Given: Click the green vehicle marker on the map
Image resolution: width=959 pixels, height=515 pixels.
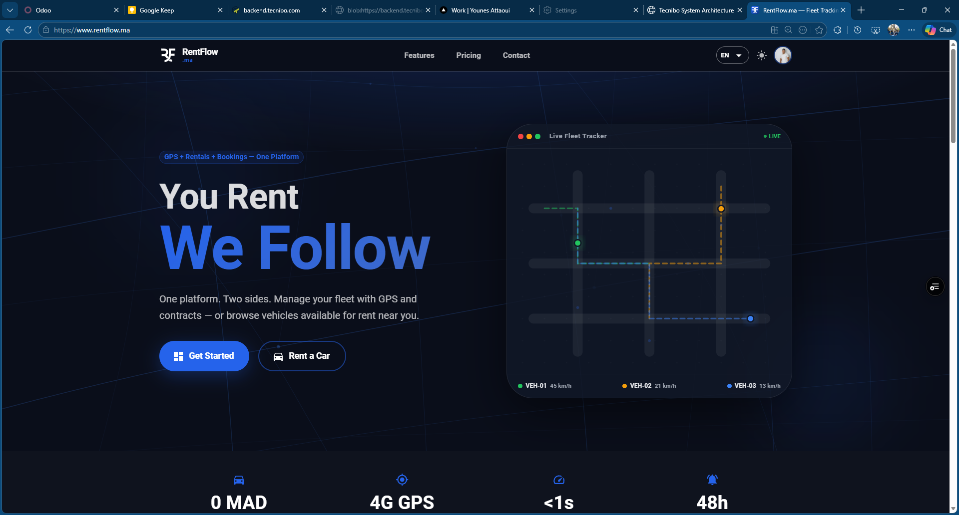Looking at the screenshot, I should [577, 243].
